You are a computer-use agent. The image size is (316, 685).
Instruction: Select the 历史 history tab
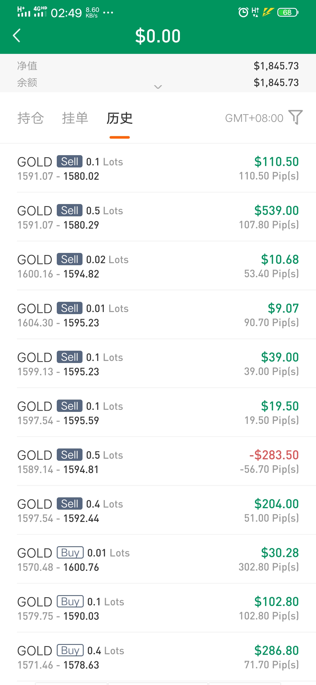[119, 118]
